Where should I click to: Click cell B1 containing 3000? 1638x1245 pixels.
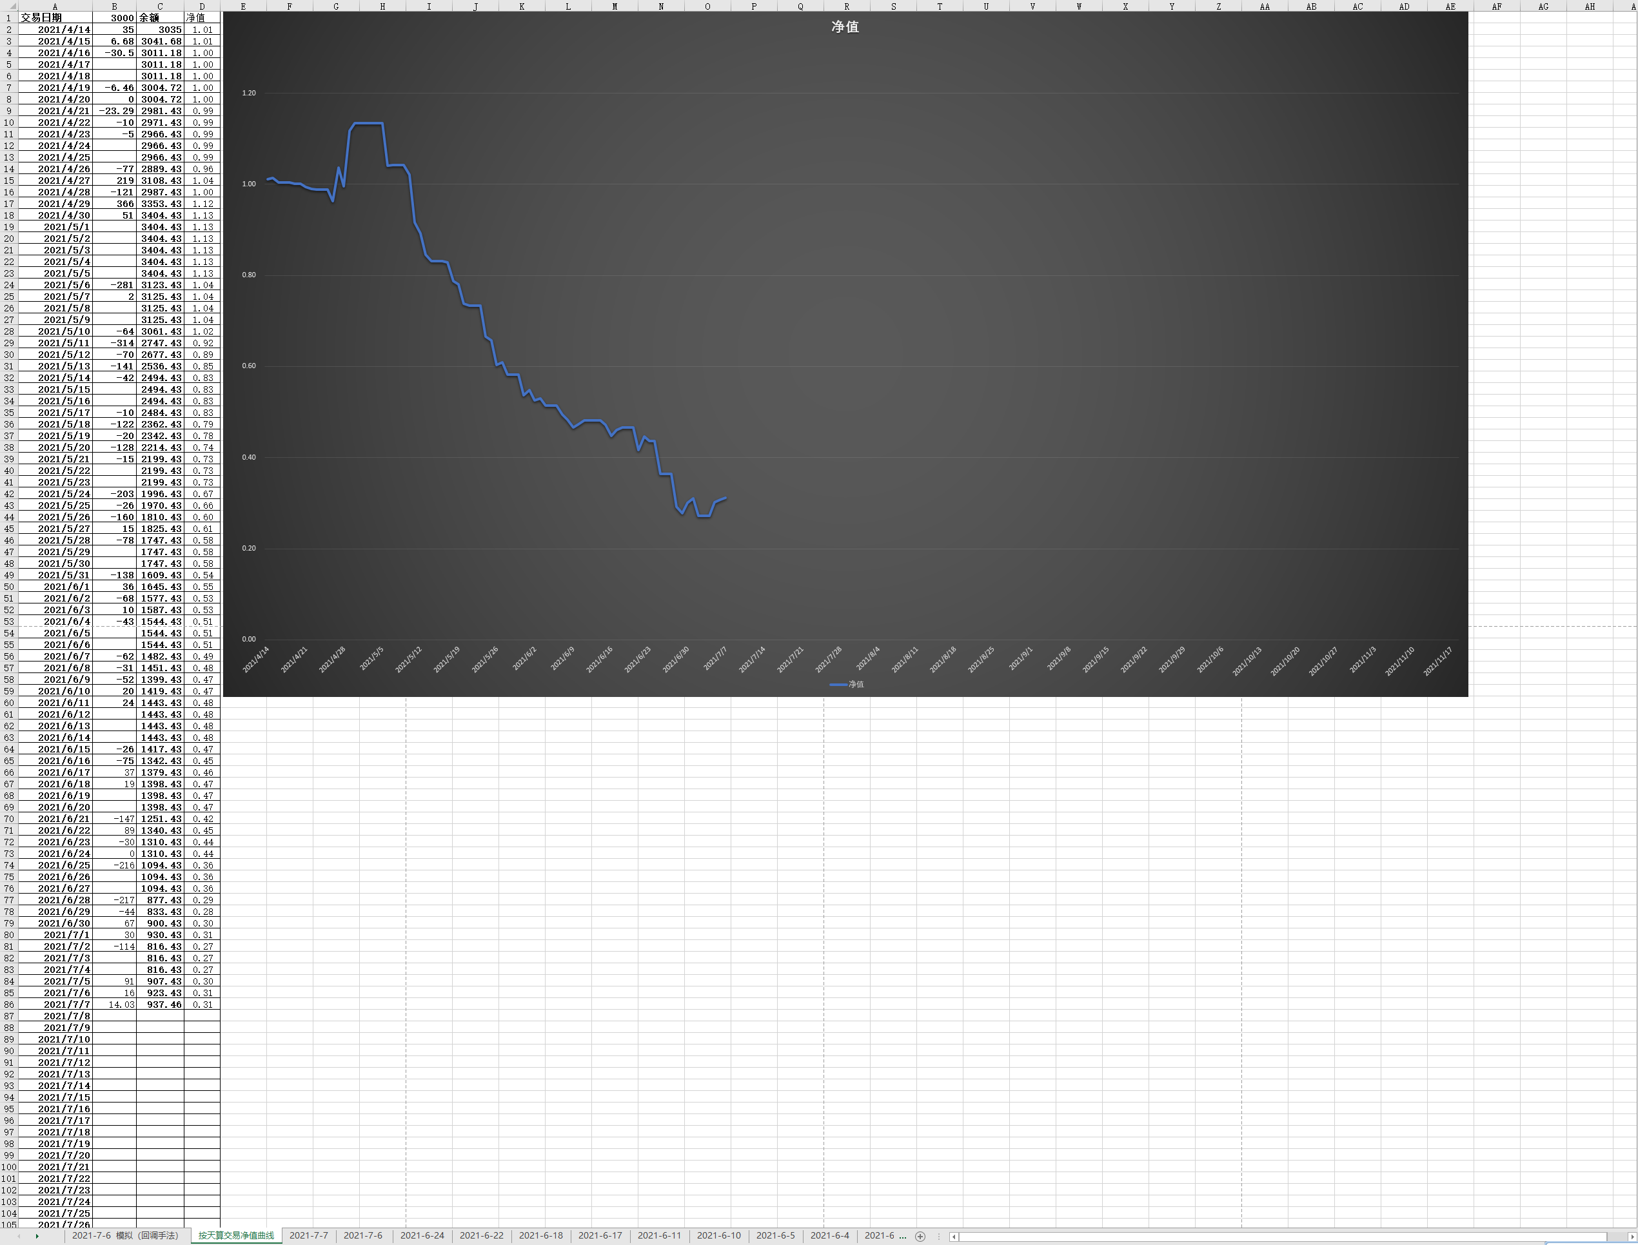[114, 18]
